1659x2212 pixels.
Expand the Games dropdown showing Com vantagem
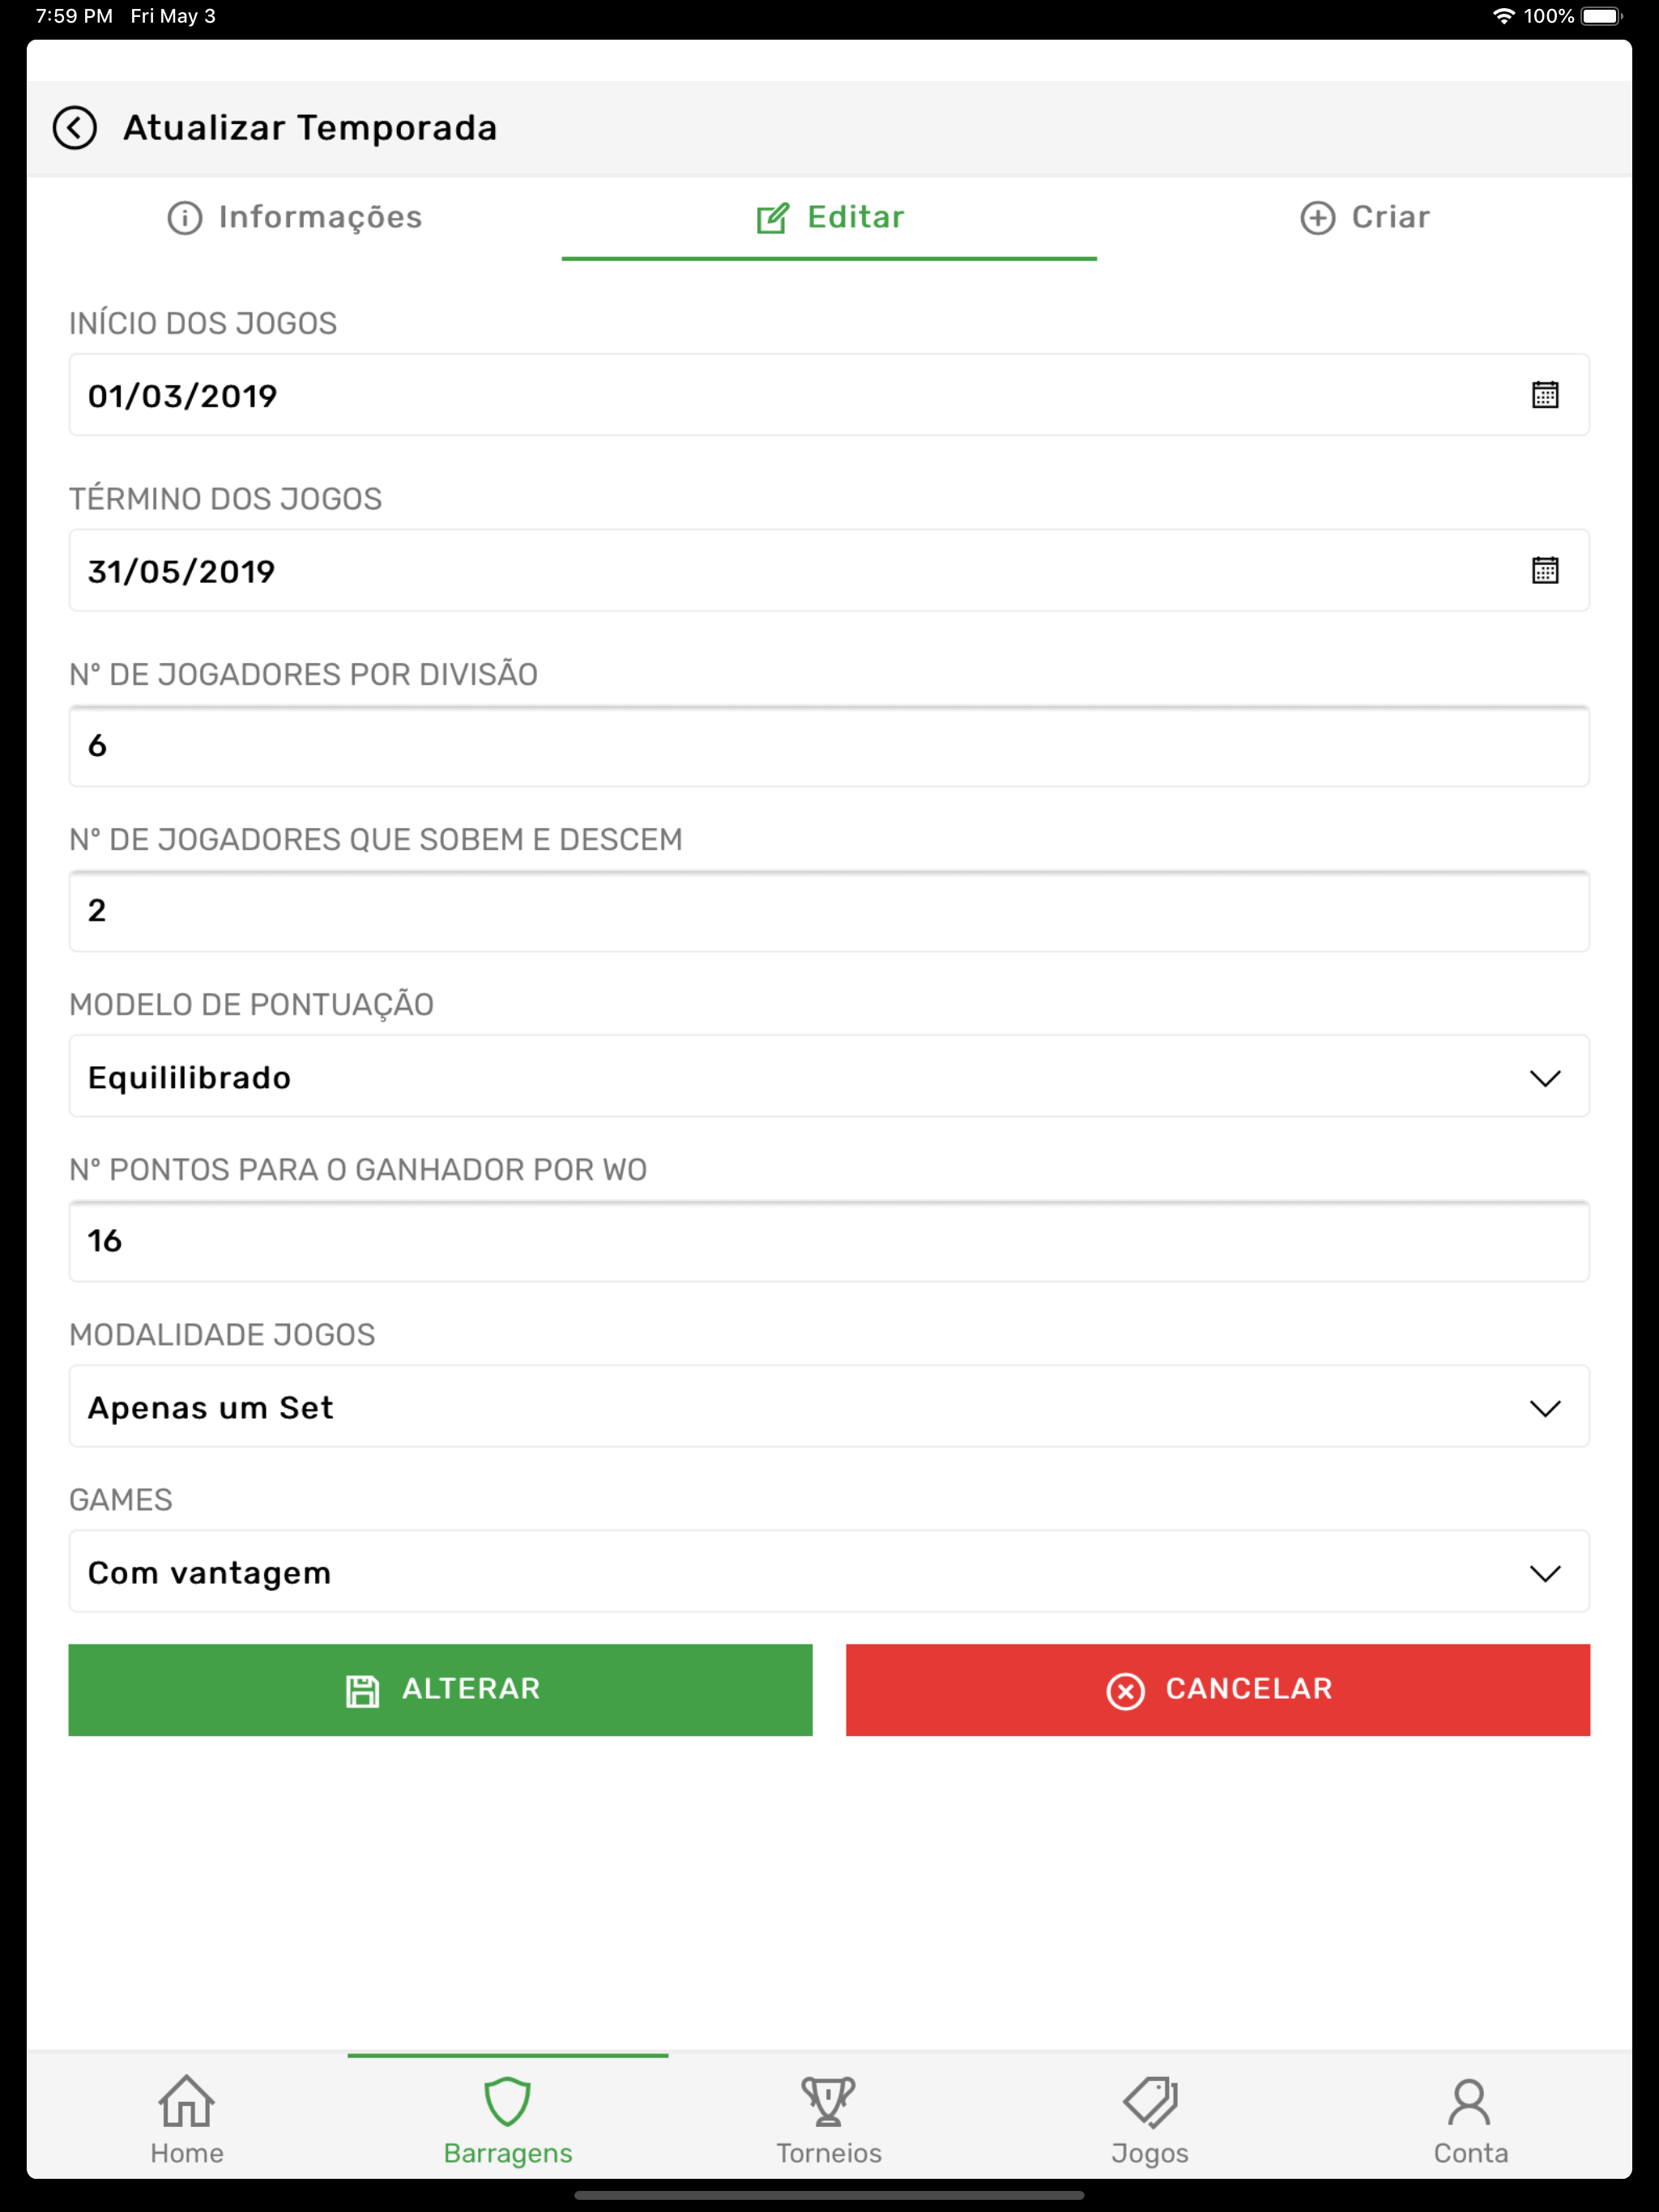click(x=829, y=1571)
